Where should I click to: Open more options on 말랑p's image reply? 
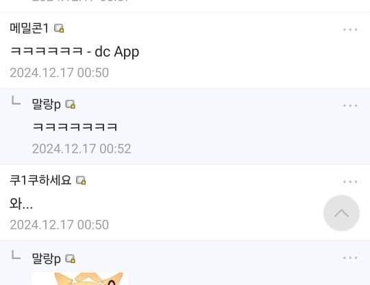pyautogui.click(x=350, y=258)
